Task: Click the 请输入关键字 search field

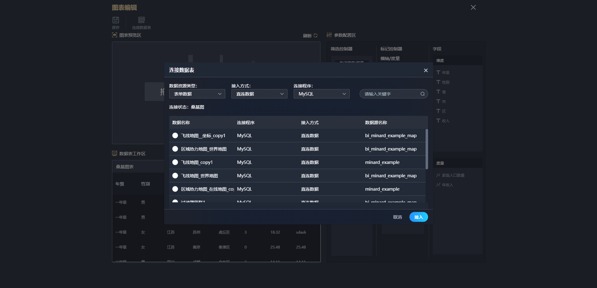Action: pyautogui.click(x=394, y=94)
